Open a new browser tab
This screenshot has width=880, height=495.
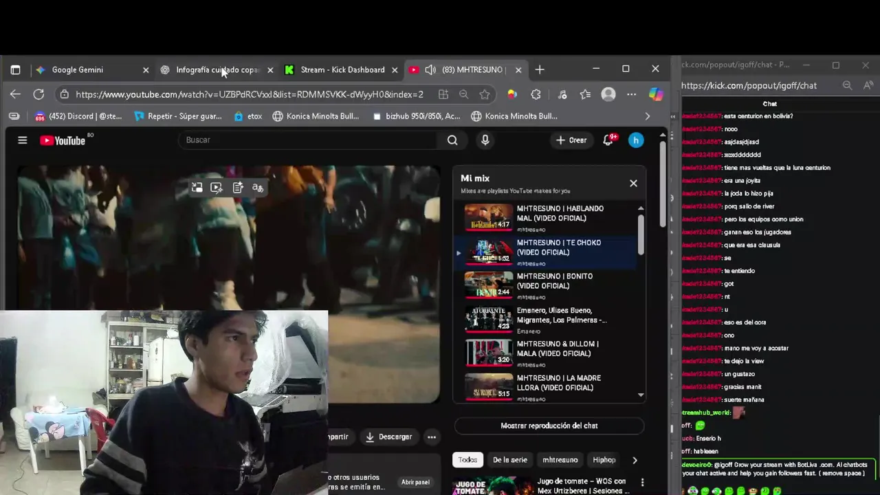tap(540, 69)
